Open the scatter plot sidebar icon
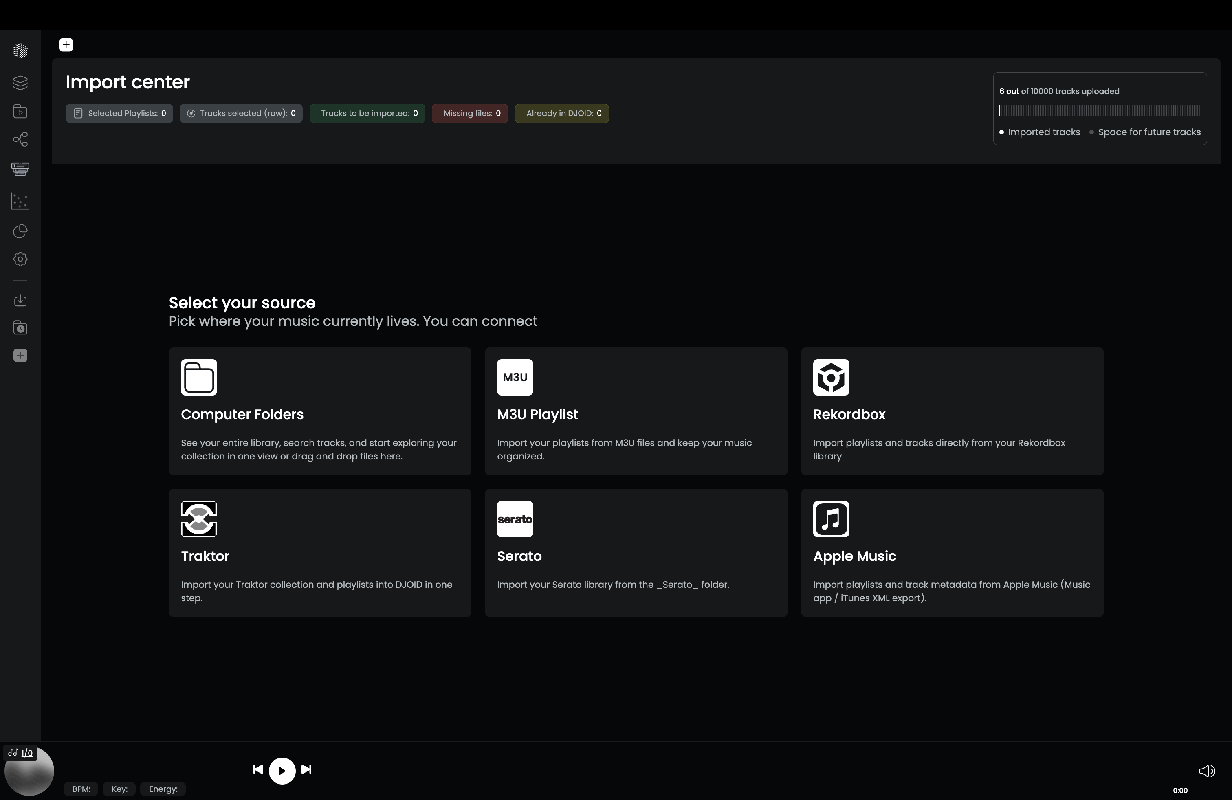 point(20,201)
